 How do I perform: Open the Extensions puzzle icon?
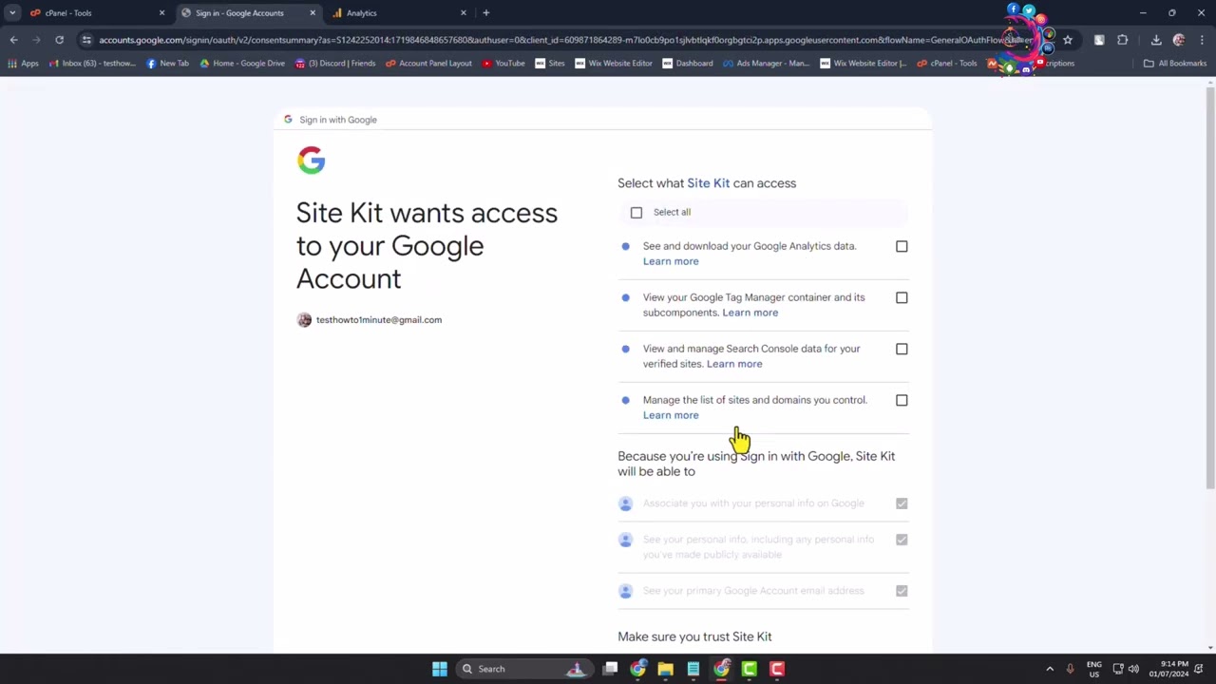pos(1123,40)
